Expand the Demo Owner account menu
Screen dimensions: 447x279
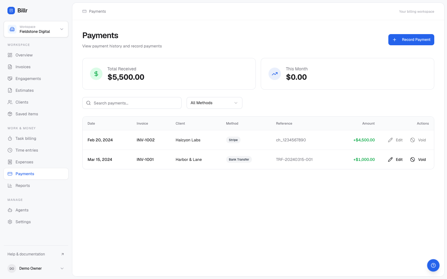click(x=36, y=268)
